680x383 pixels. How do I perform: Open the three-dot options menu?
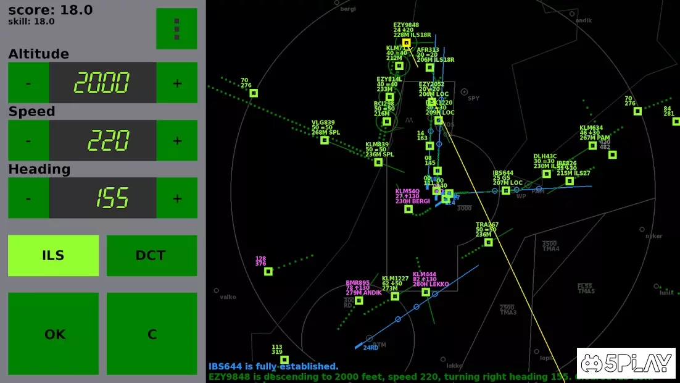176,29
